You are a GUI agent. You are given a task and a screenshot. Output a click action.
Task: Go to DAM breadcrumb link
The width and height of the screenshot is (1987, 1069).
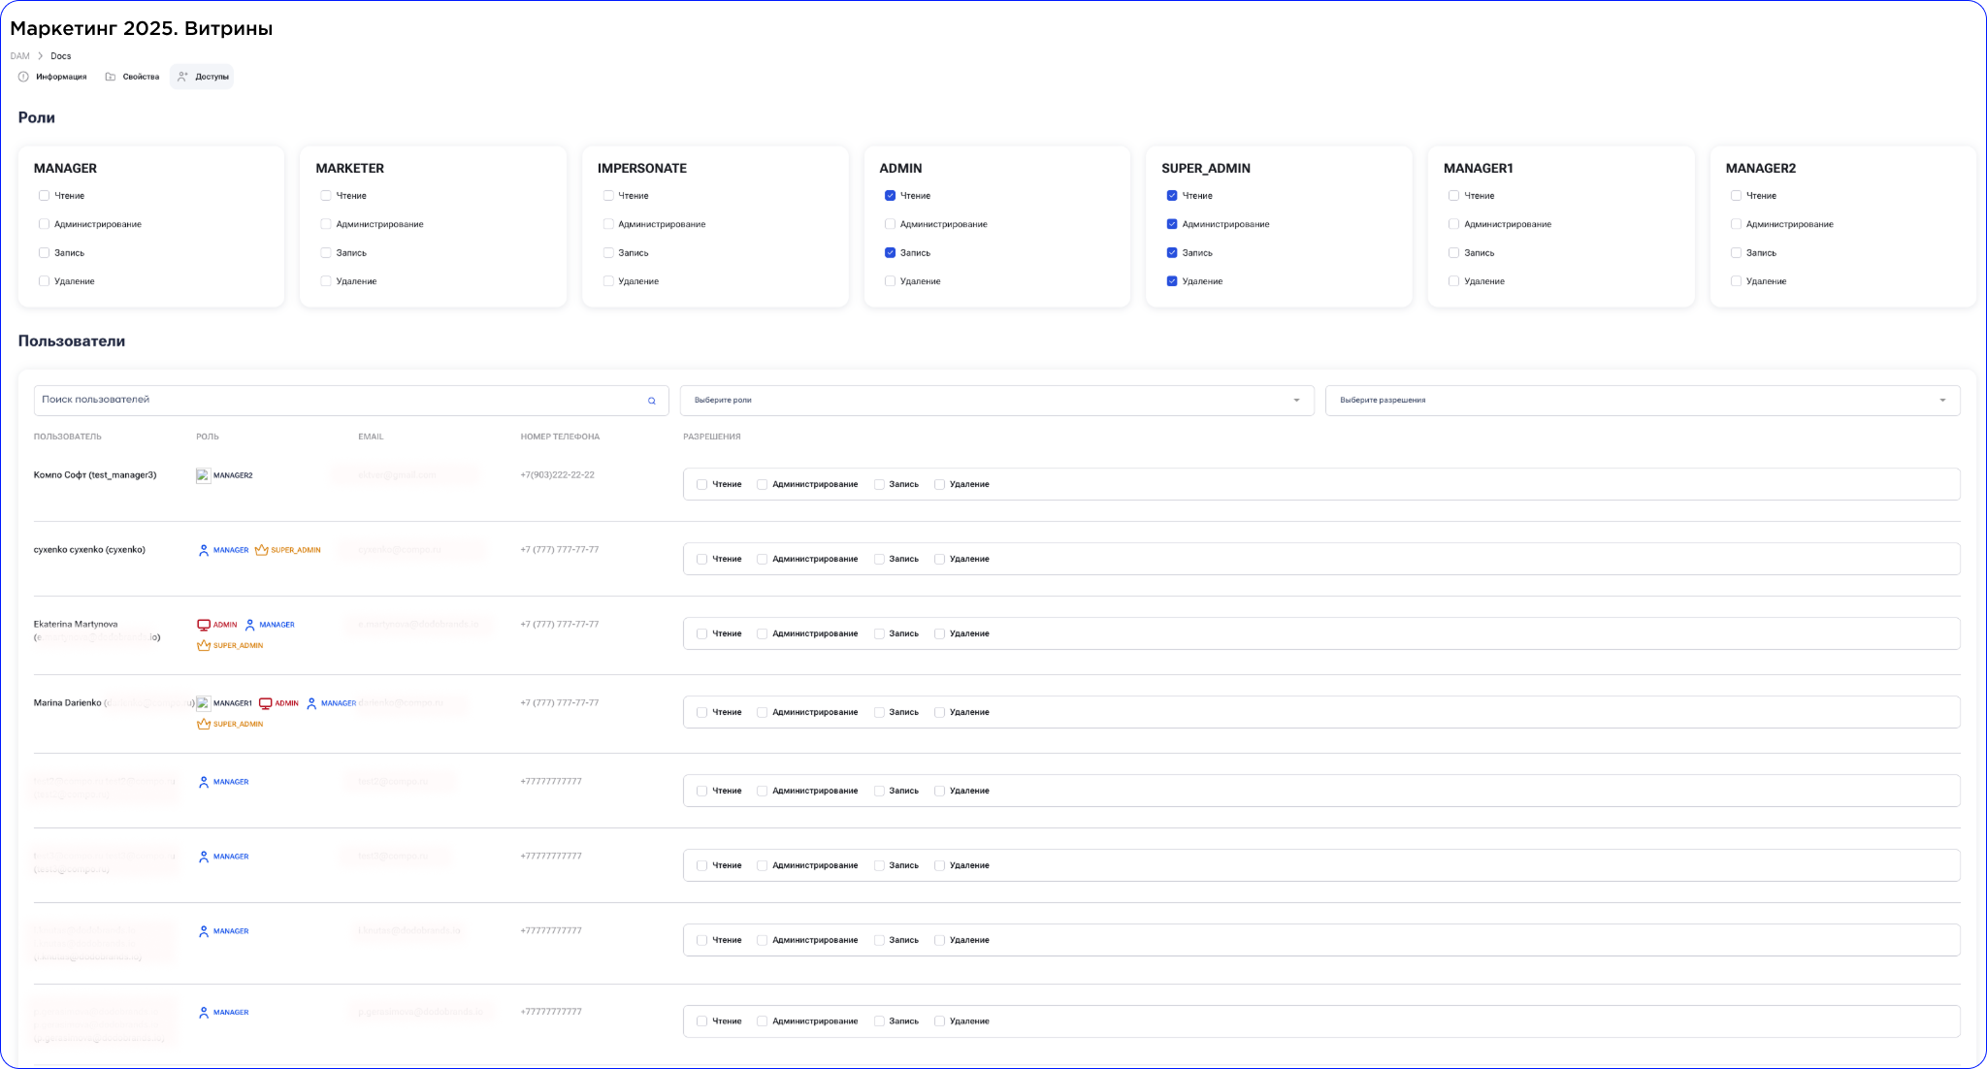pos(19,56)
